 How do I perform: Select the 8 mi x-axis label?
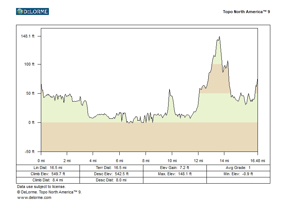coord(146,161)
